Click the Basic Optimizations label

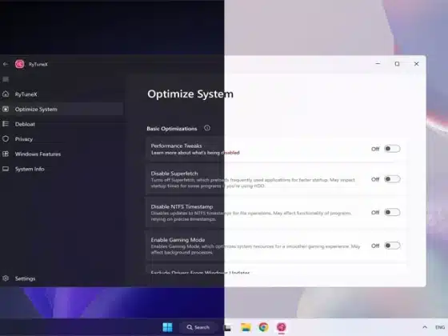(172, 129)
